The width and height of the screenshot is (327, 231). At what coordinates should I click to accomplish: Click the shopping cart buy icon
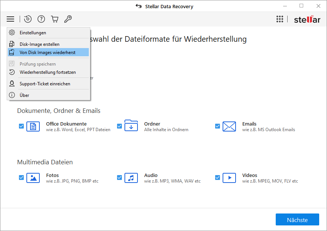[55, 19]
